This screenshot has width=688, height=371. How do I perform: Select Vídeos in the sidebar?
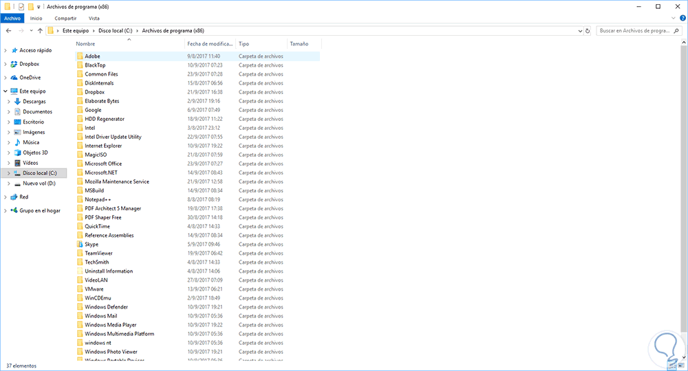30,163
